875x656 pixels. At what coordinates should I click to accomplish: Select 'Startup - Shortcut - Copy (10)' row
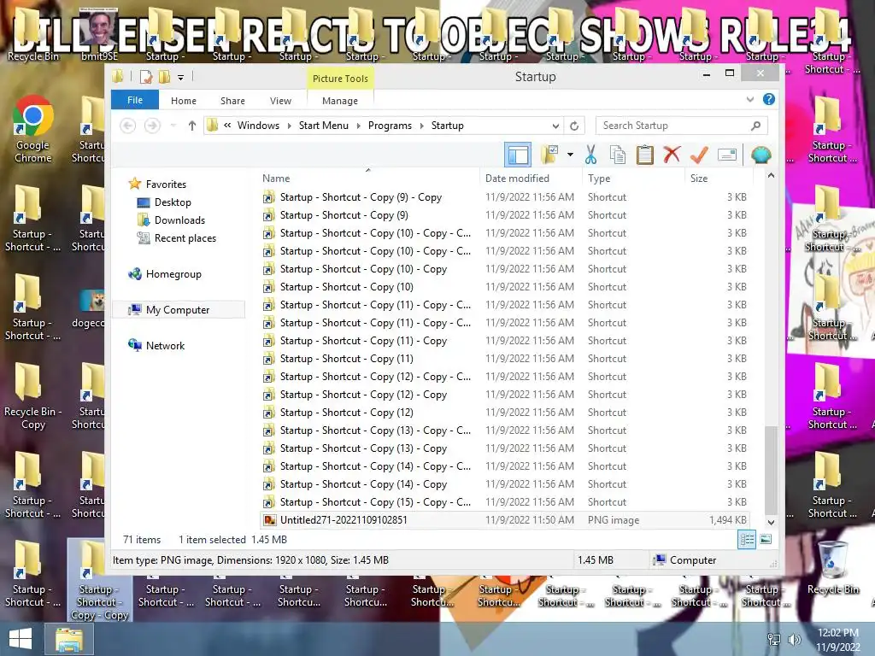click(x=504, y=287)
